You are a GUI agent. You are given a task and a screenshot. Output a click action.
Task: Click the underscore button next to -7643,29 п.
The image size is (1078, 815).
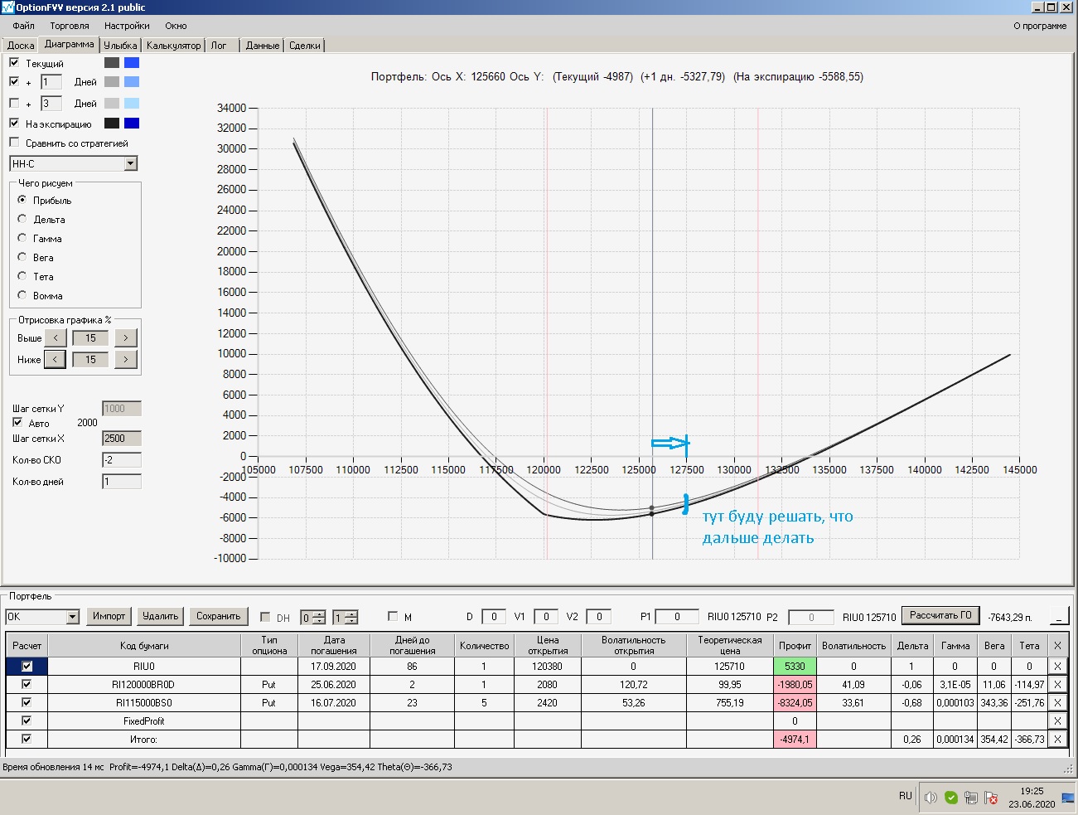(x=1059, y=616)
